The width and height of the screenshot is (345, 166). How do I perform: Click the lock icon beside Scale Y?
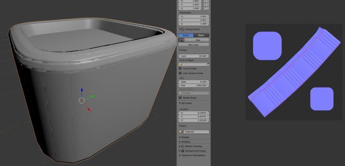[207, 4]
